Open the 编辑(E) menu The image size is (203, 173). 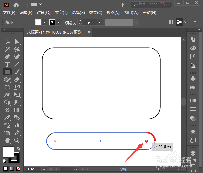26,13
